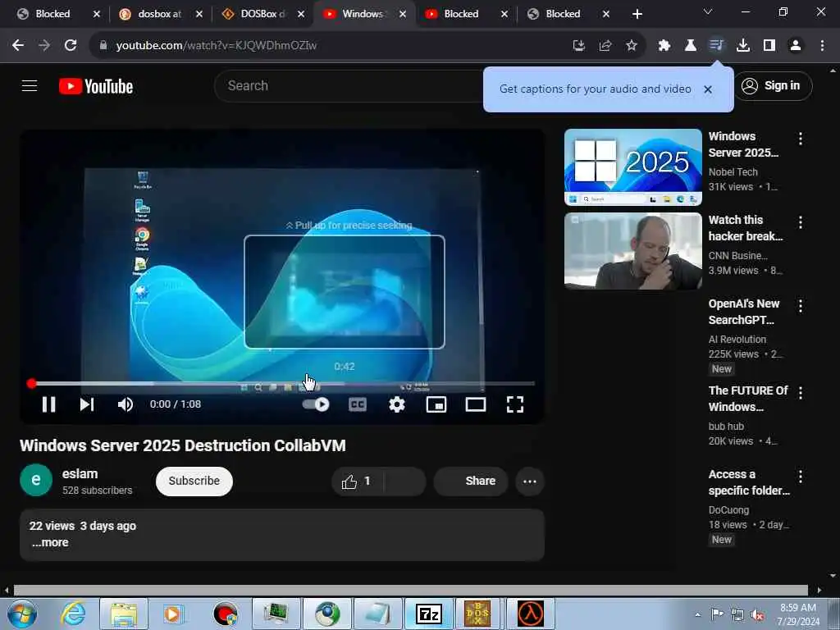840x630 pixels.
Task: Open Chrome Labs flask icon
Action: (x=691, y=46)
